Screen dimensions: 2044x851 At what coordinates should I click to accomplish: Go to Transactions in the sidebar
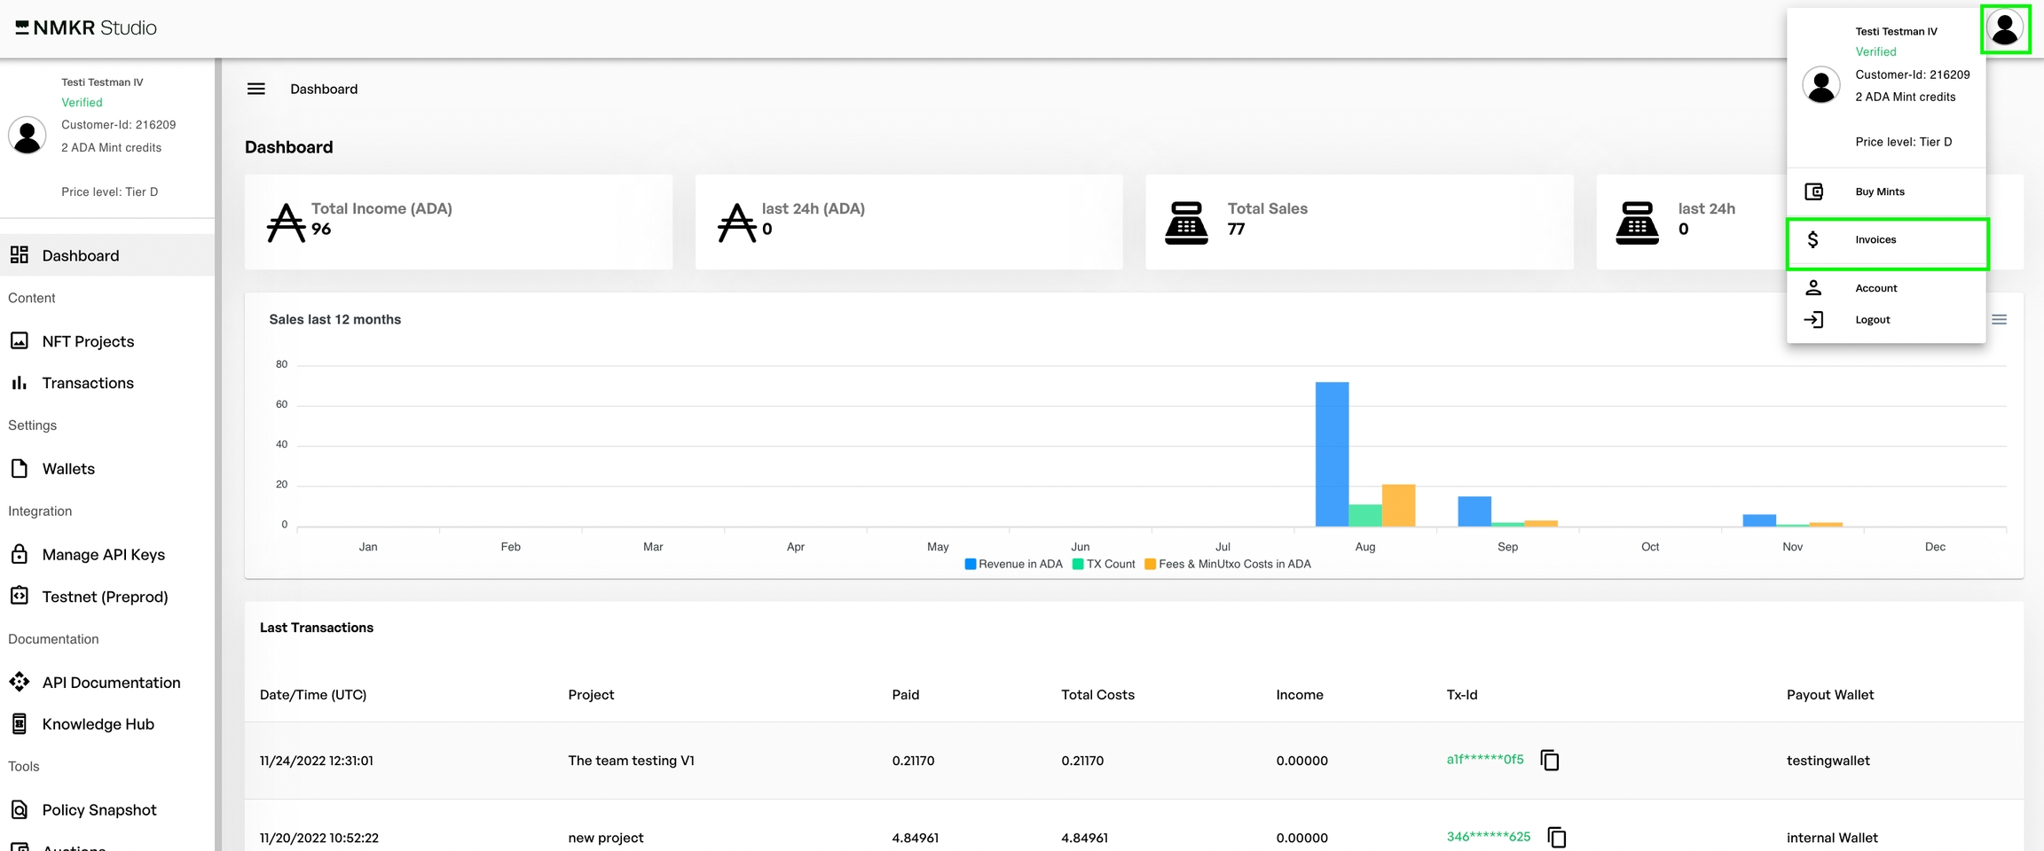pyautogui.click(x=88, y=383)
